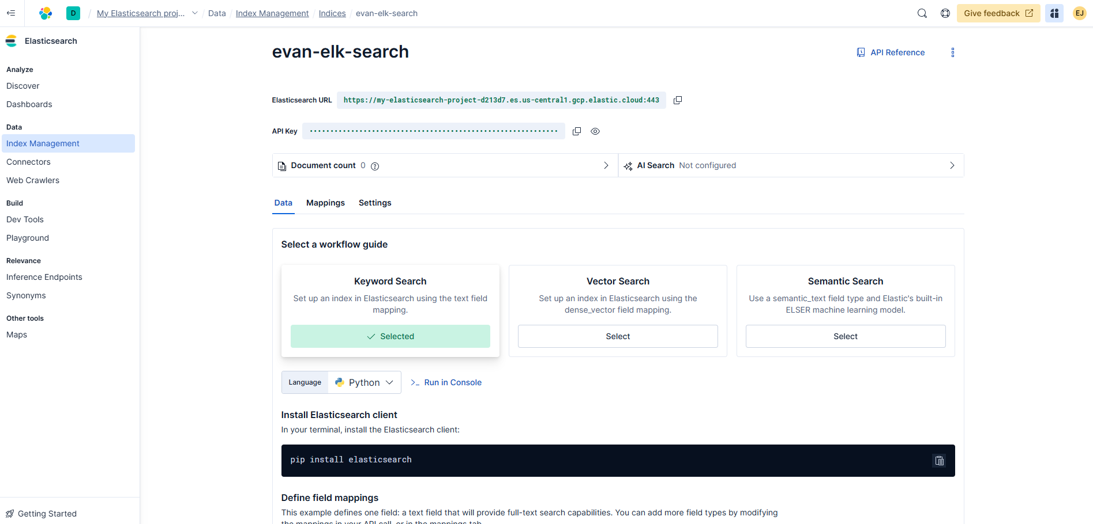Expand the Document count panel chevron
The width and height of the screenshot is (1093, 524).
[606, 165]
